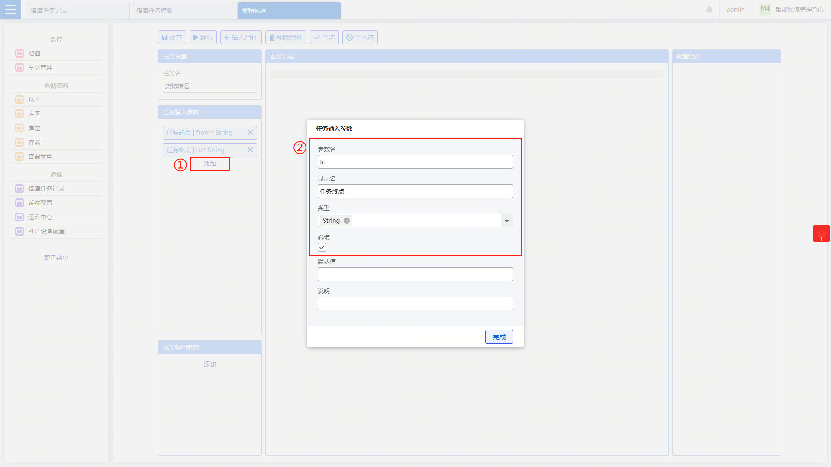
Task: Open 运维中心 in the sidebar
Action: [56, 217]
